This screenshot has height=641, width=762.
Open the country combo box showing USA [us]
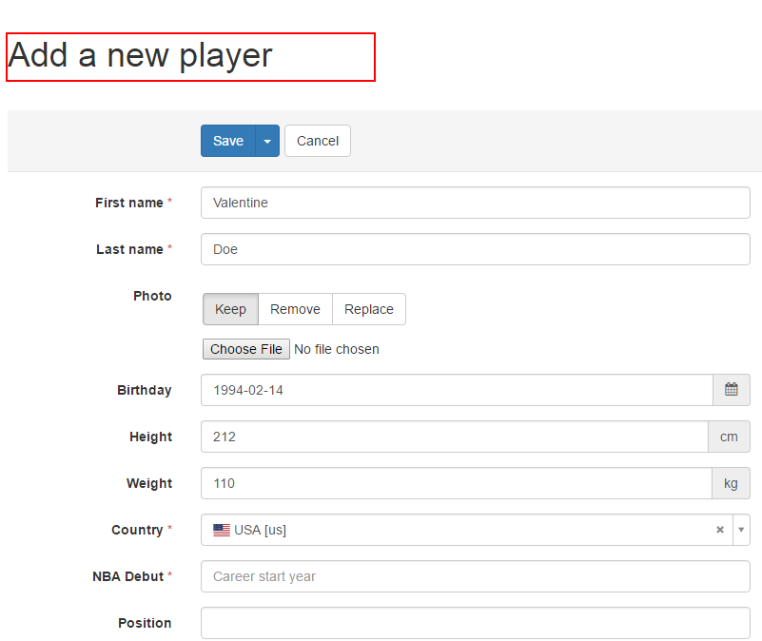coord(428,530)
